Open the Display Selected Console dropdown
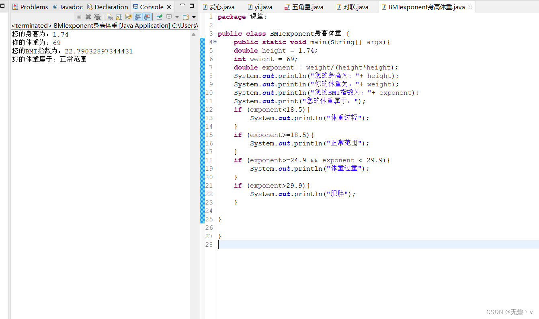This screenshot has height=319, width=539. tap(177, 16)
